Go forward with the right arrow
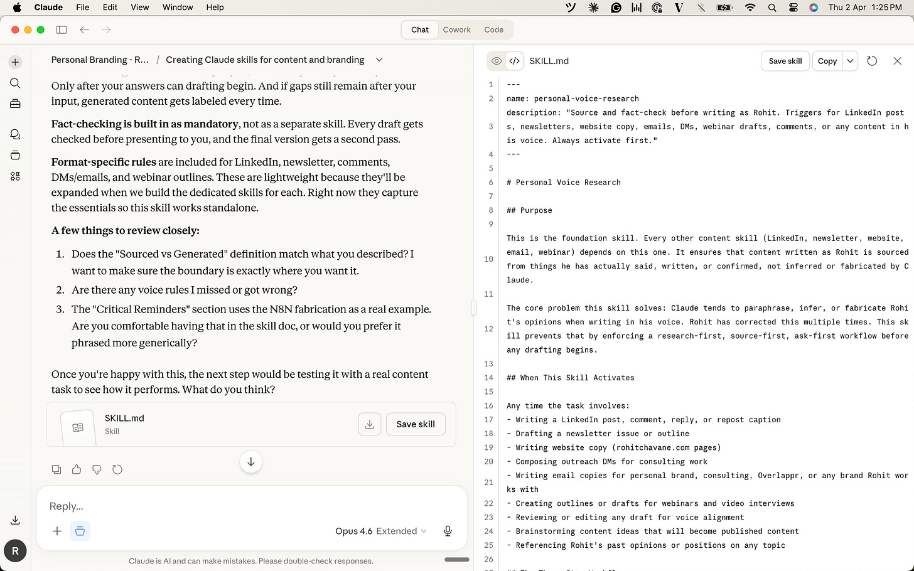 [x=106, y=29]
